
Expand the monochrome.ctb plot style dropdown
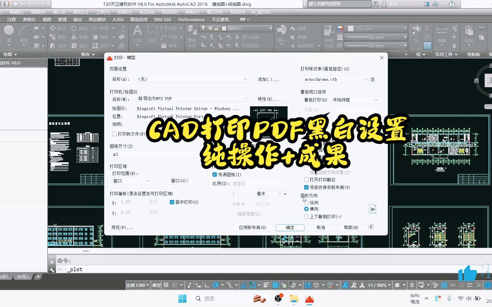click(x=336, y=79)
